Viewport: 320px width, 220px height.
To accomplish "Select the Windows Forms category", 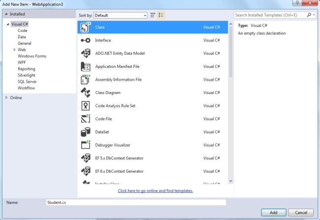I will click(32, 56).
